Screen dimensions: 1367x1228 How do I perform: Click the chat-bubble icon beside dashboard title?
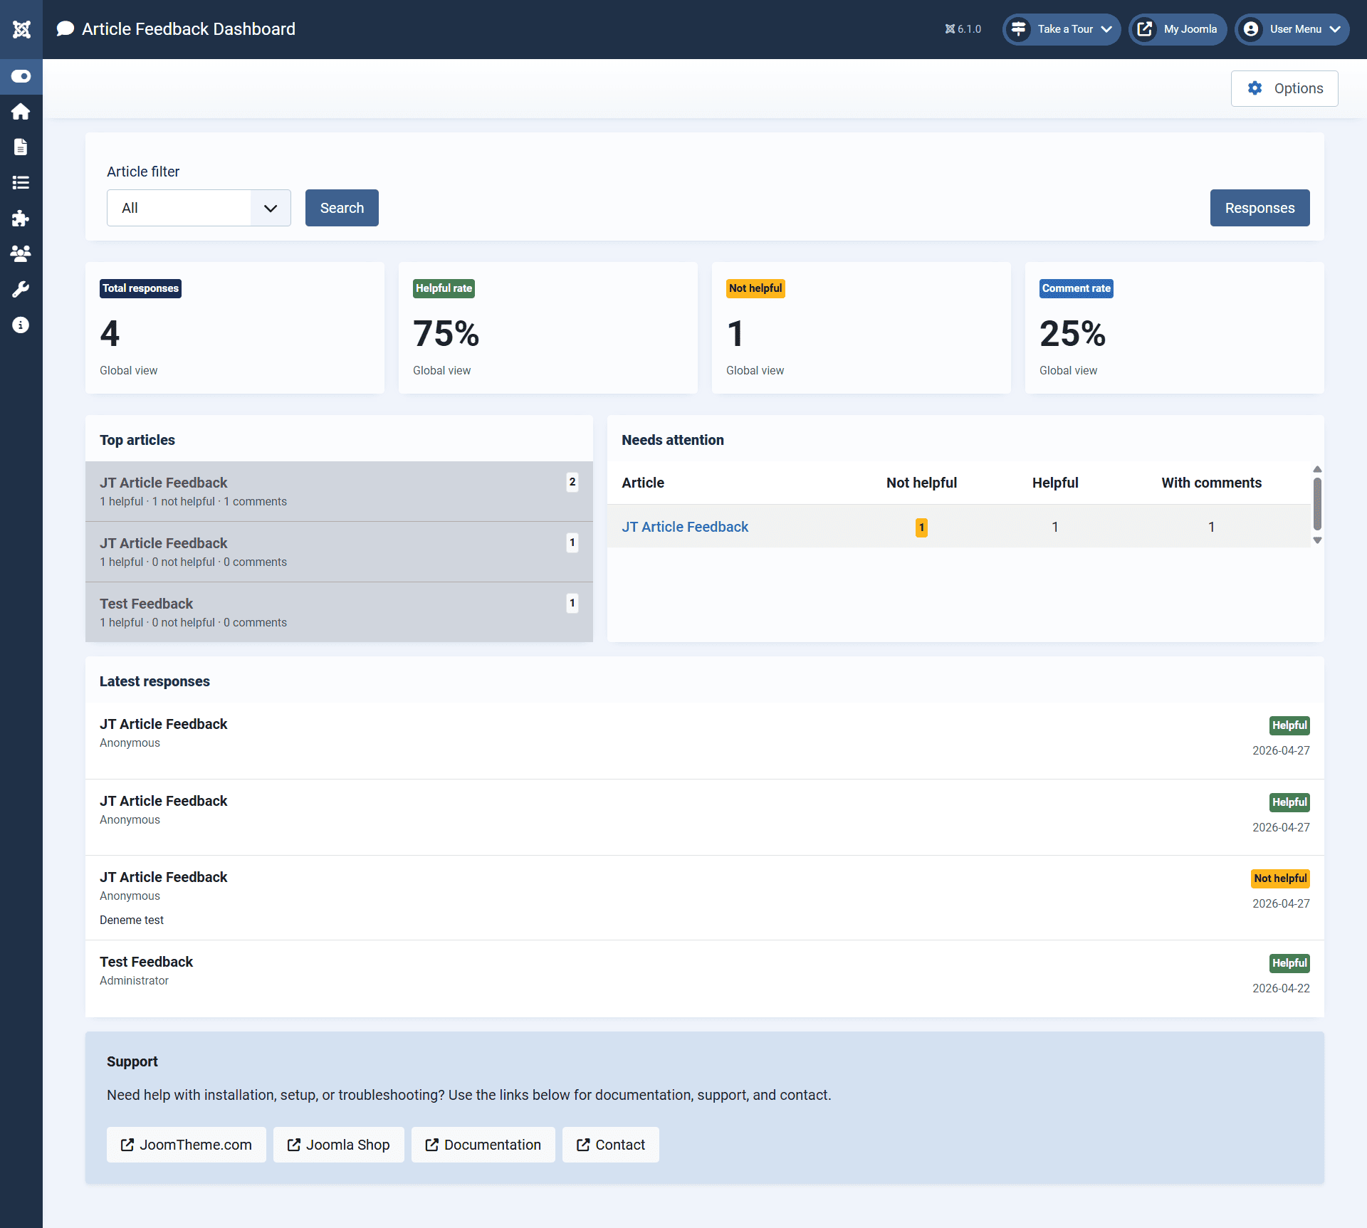pyautogui.click(x=65, y=28)
